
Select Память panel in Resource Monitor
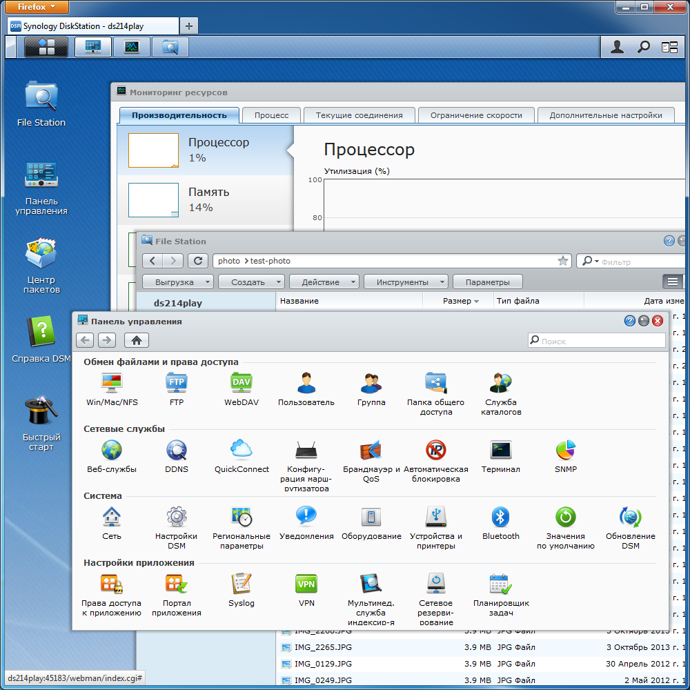click(x=205, y=200)
